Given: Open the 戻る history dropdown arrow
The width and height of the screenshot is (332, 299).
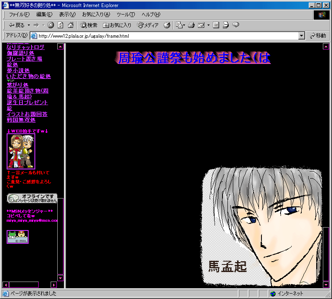Looking at the screenshot, I should (x=29, y=25).
